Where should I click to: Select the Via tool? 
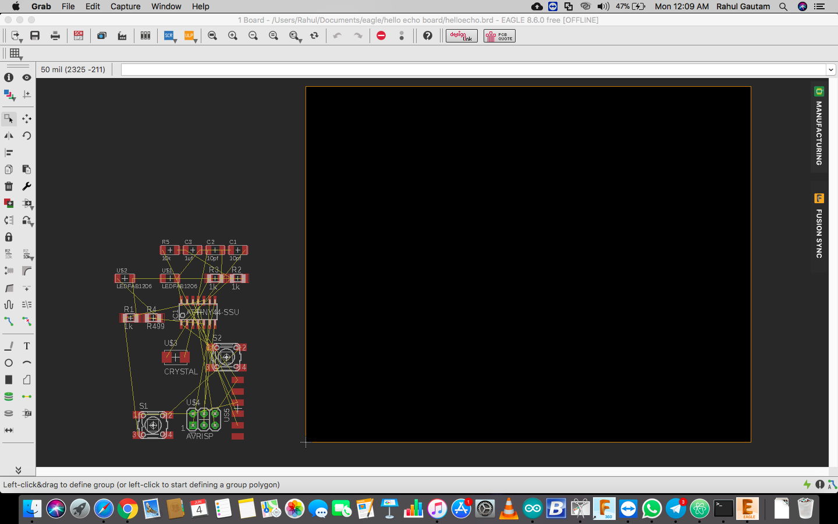pos(9,396)
